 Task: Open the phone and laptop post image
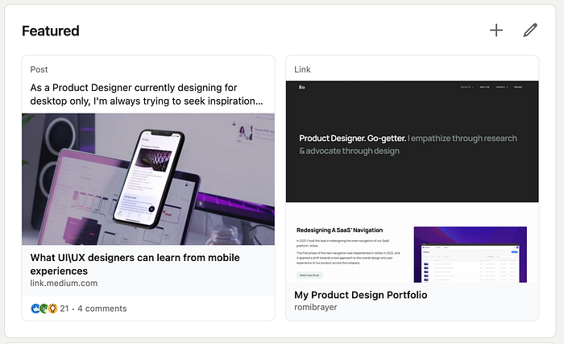point(148,179)
